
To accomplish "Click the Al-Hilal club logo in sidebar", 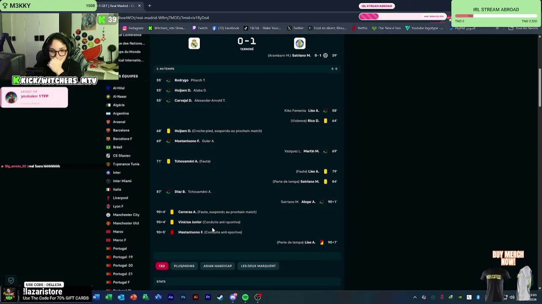I will [x=108, y=88].
